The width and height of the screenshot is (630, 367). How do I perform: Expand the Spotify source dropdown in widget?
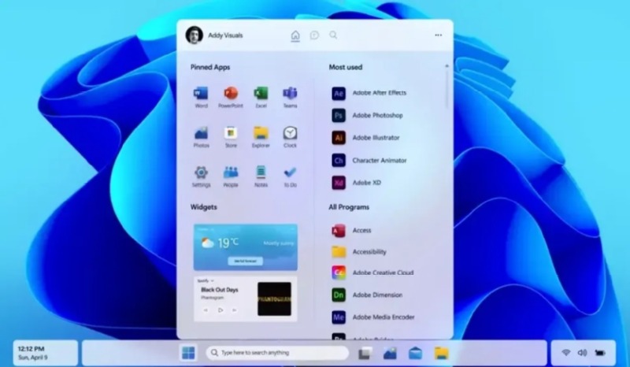pyautogui.click(x=212, y=280)
